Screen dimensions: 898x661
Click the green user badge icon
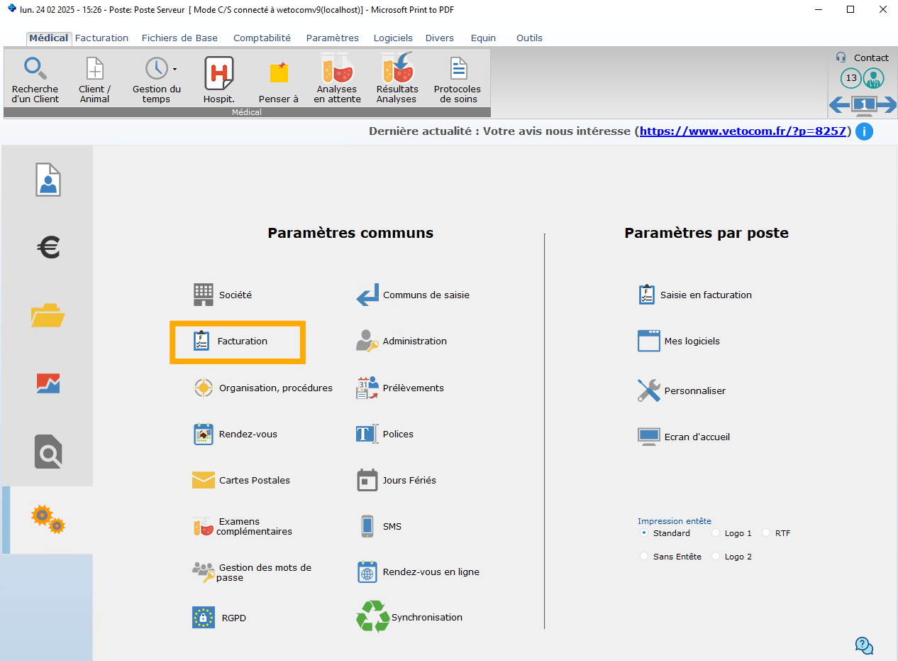(x=874, y=78)
